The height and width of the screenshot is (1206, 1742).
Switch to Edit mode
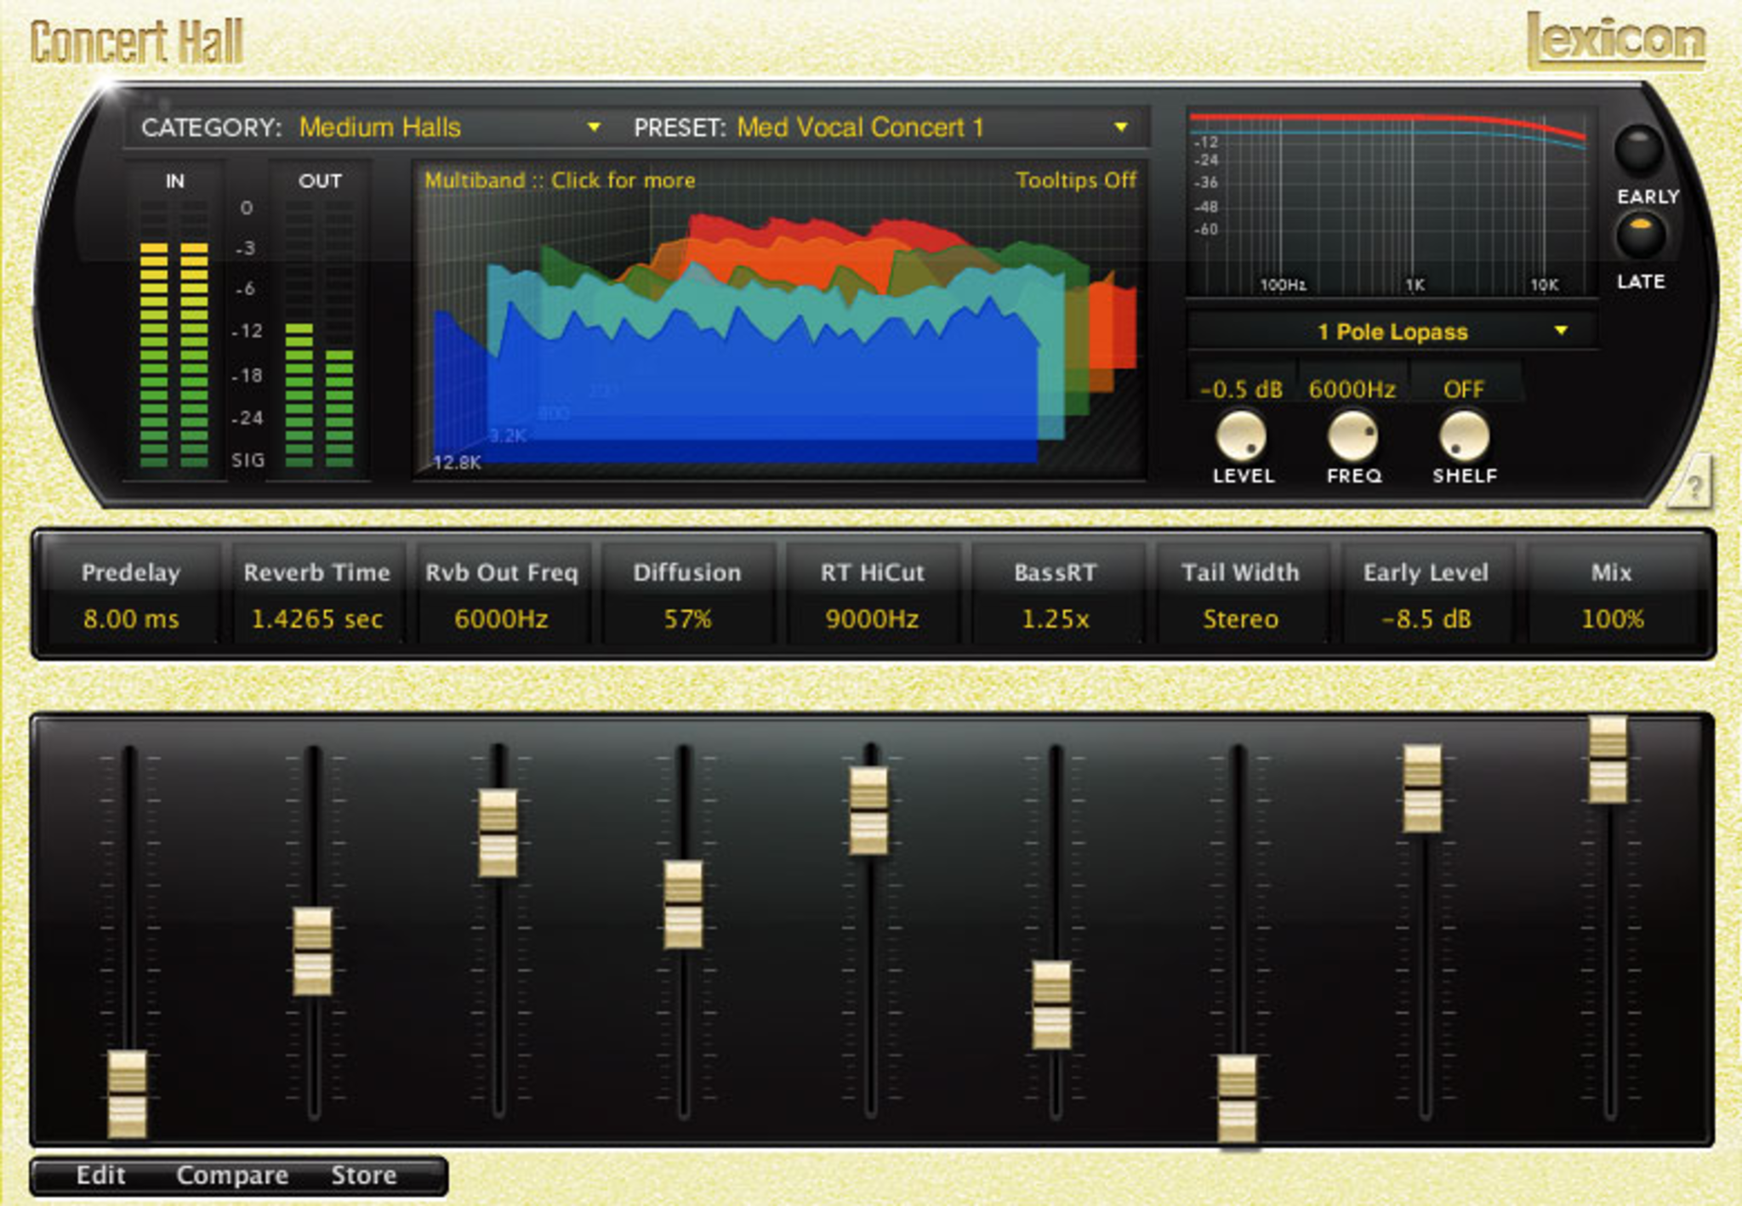pyautogui.click(x=102, y=1175)
